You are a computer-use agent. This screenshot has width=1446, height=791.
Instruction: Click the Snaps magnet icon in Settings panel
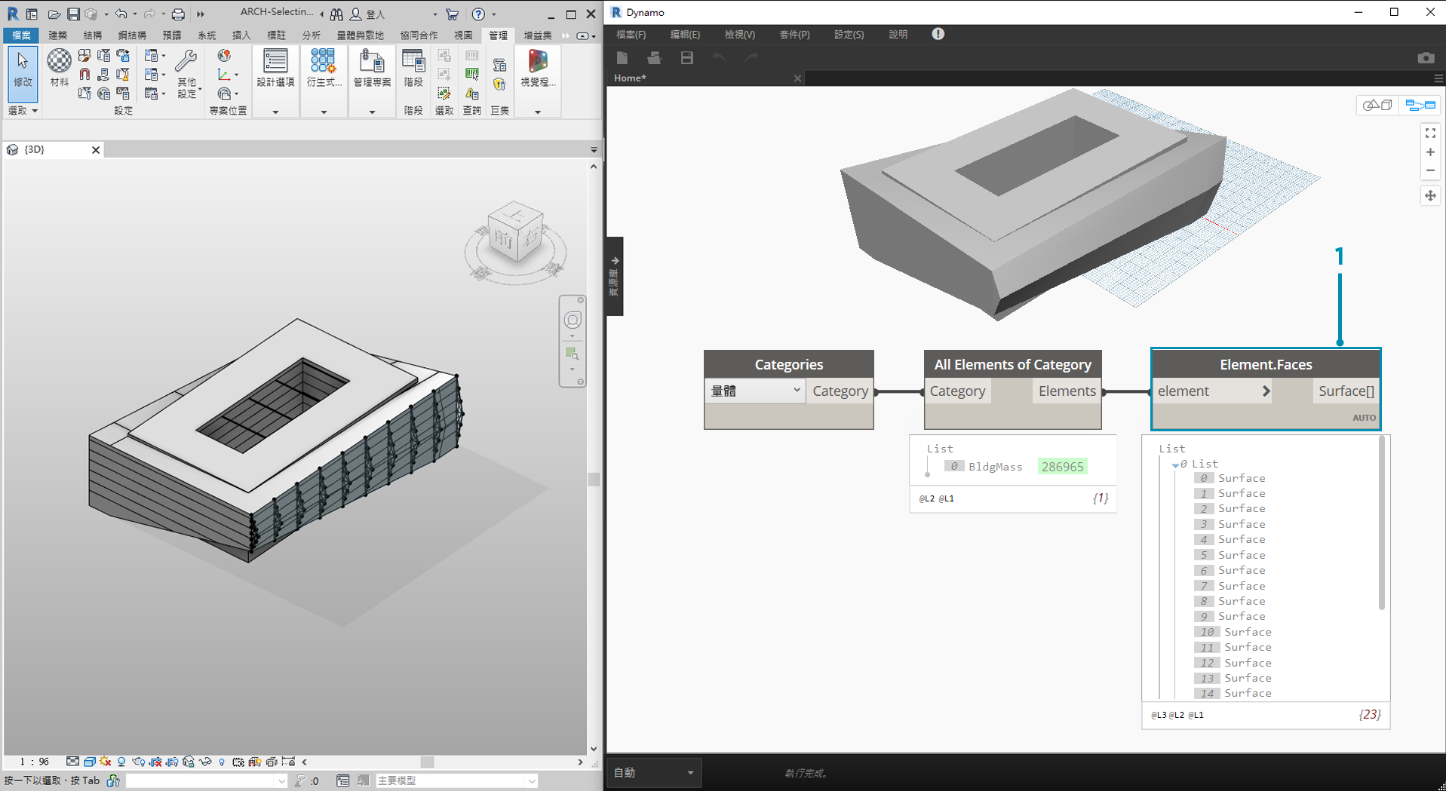coord(84,74)
